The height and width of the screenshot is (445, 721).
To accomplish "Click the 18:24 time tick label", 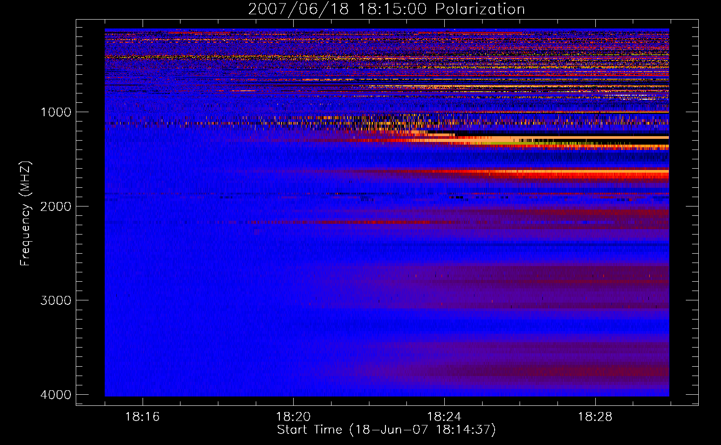I will (444, 417).
